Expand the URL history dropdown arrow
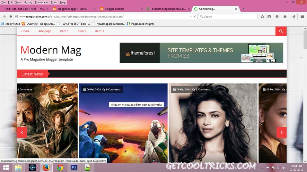 (191, 17)
